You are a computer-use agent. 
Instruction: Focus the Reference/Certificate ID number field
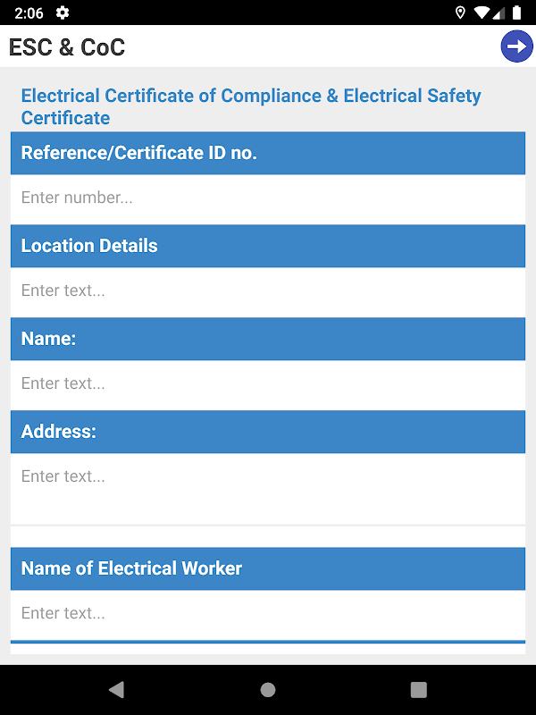point(268,198)
